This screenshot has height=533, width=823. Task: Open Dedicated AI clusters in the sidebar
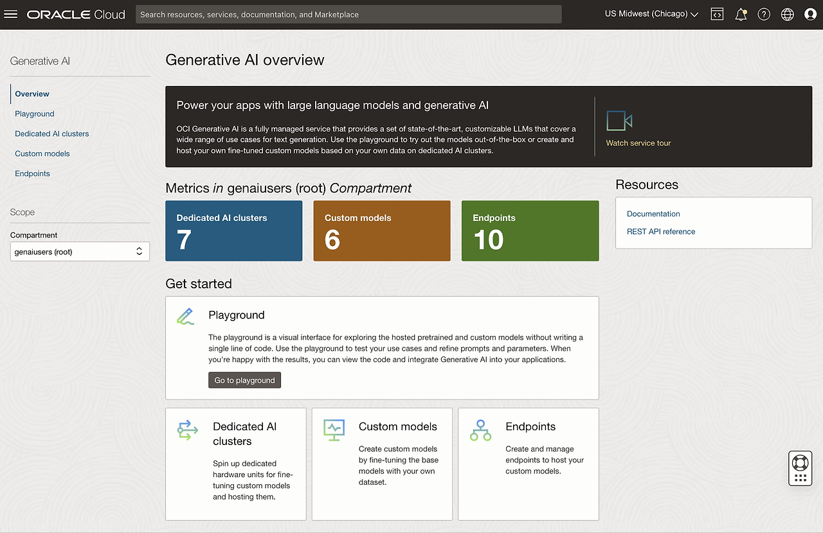(52, 134)
